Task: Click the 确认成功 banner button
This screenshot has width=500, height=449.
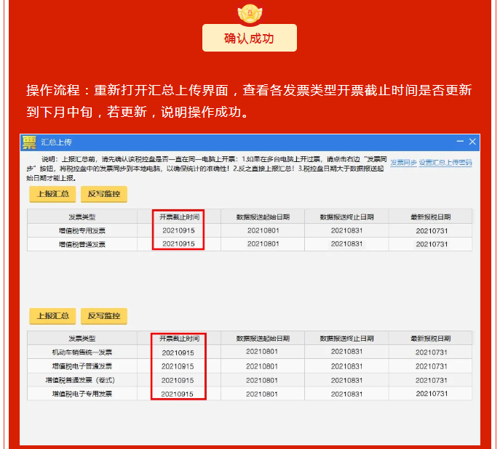Action: click(250, 39)
